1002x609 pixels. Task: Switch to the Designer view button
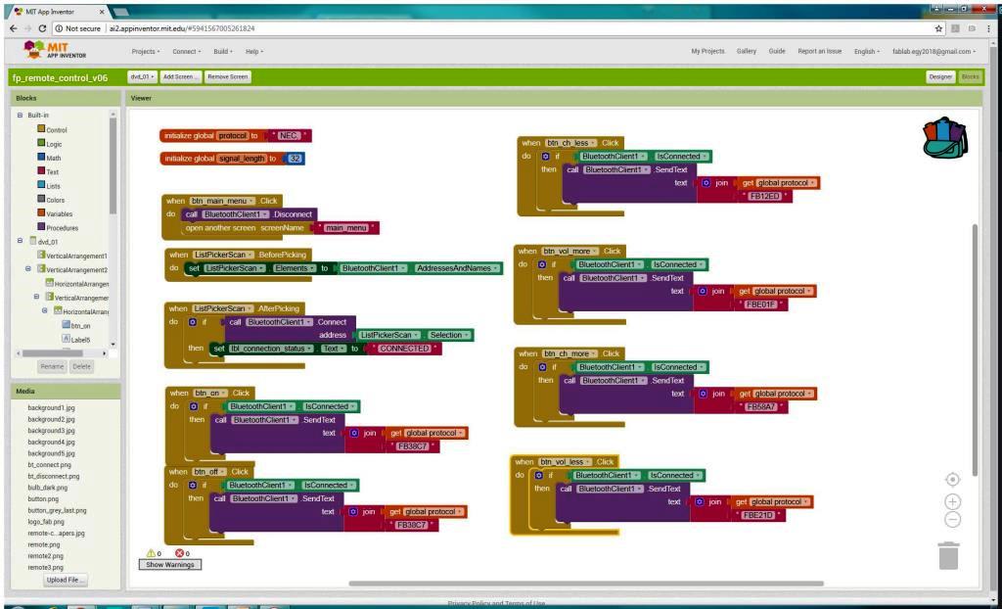[x=940, y=76]
